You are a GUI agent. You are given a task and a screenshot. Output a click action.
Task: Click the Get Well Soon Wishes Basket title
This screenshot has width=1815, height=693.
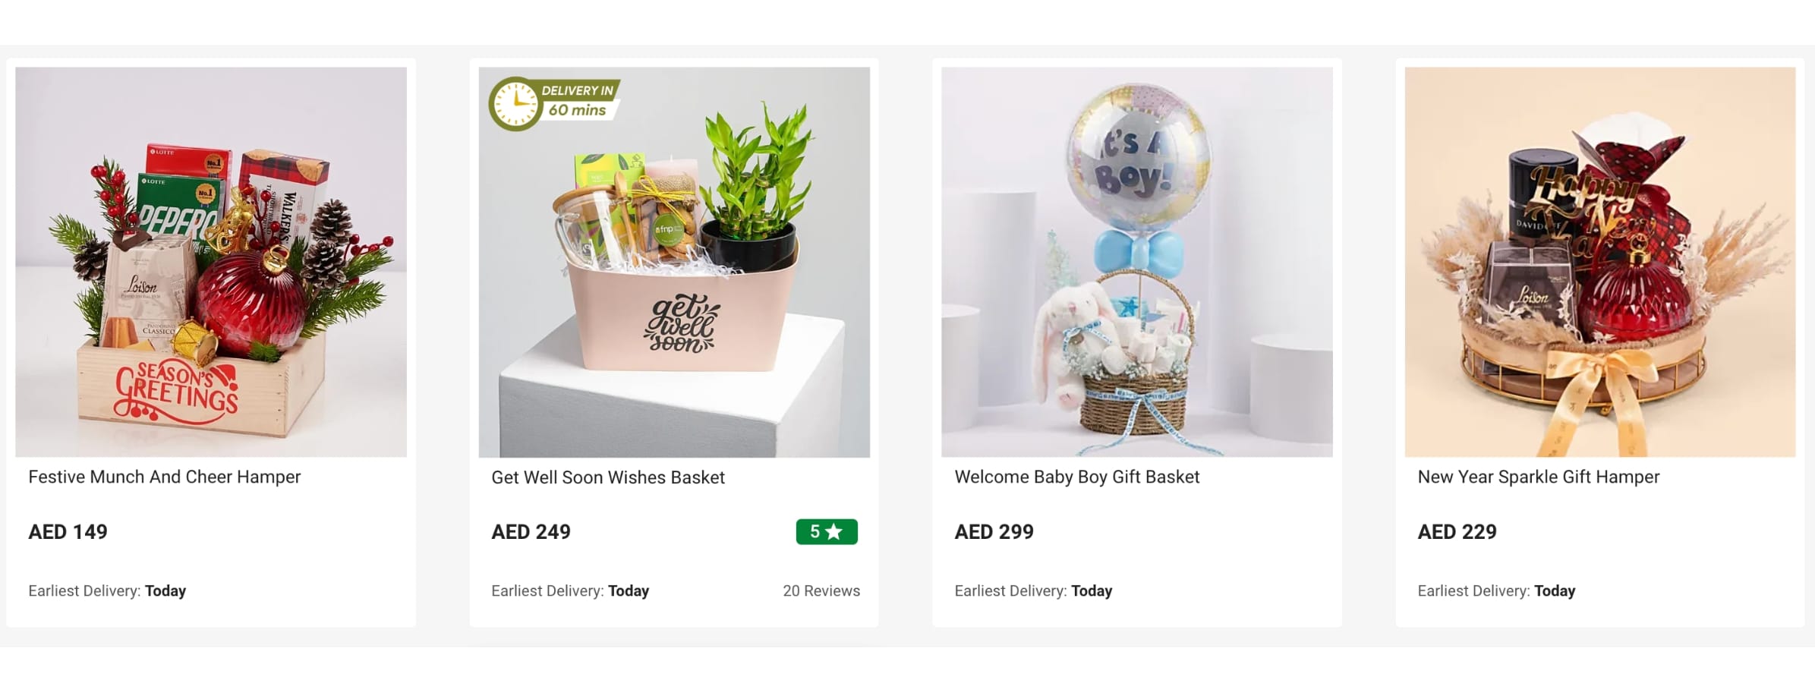coord(608,477)
